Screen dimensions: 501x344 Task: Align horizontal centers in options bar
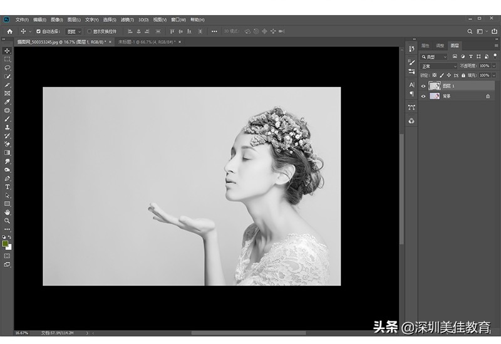[138, 31]
